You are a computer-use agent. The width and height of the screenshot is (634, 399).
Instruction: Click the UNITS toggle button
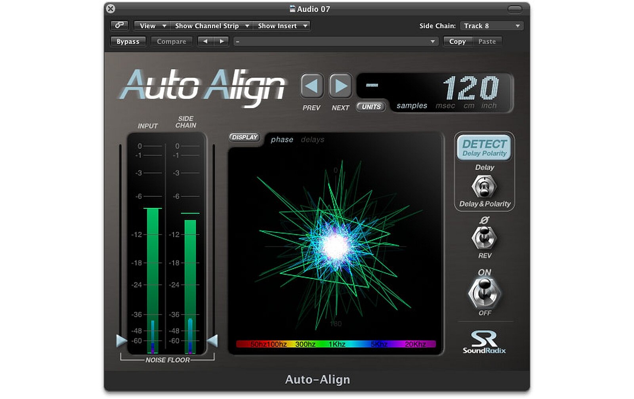(371, 107)
